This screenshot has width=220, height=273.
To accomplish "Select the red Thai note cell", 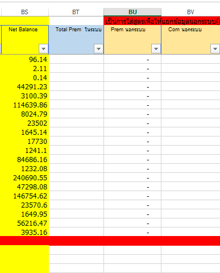I will [162, 21].
